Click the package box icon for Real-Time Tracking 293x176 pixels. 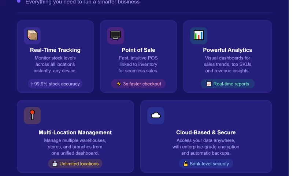32,36
